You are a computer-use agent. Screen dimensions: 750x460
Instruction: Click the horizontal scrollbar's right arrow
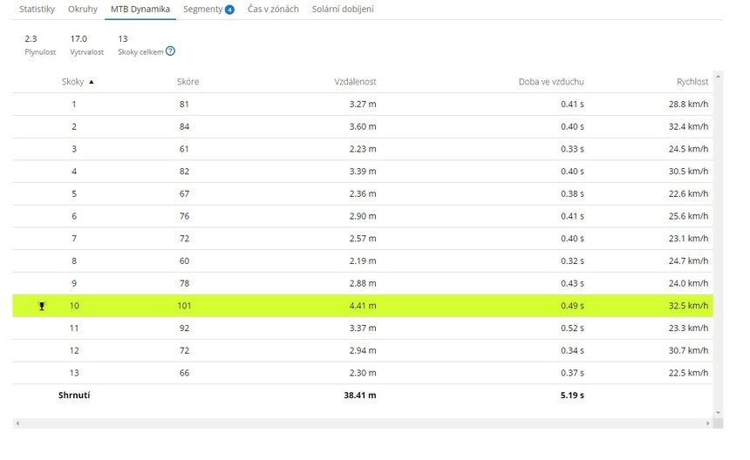[x=707, y=423]
